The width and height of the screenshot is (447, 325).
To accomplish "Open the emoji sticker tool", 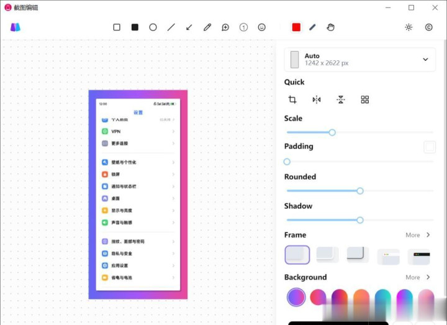I will [262, 27].
